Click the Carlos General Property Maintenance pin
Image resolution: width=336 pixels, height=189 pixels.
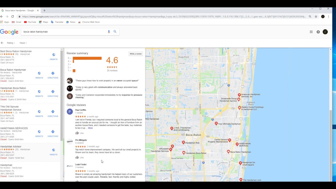tap(230, 140)
